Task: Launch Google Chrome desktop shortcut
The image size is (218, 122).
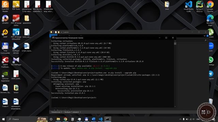Action: [210, 6]
